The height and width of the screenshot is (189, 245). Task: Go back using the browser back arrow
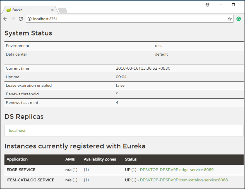(5, 19)
